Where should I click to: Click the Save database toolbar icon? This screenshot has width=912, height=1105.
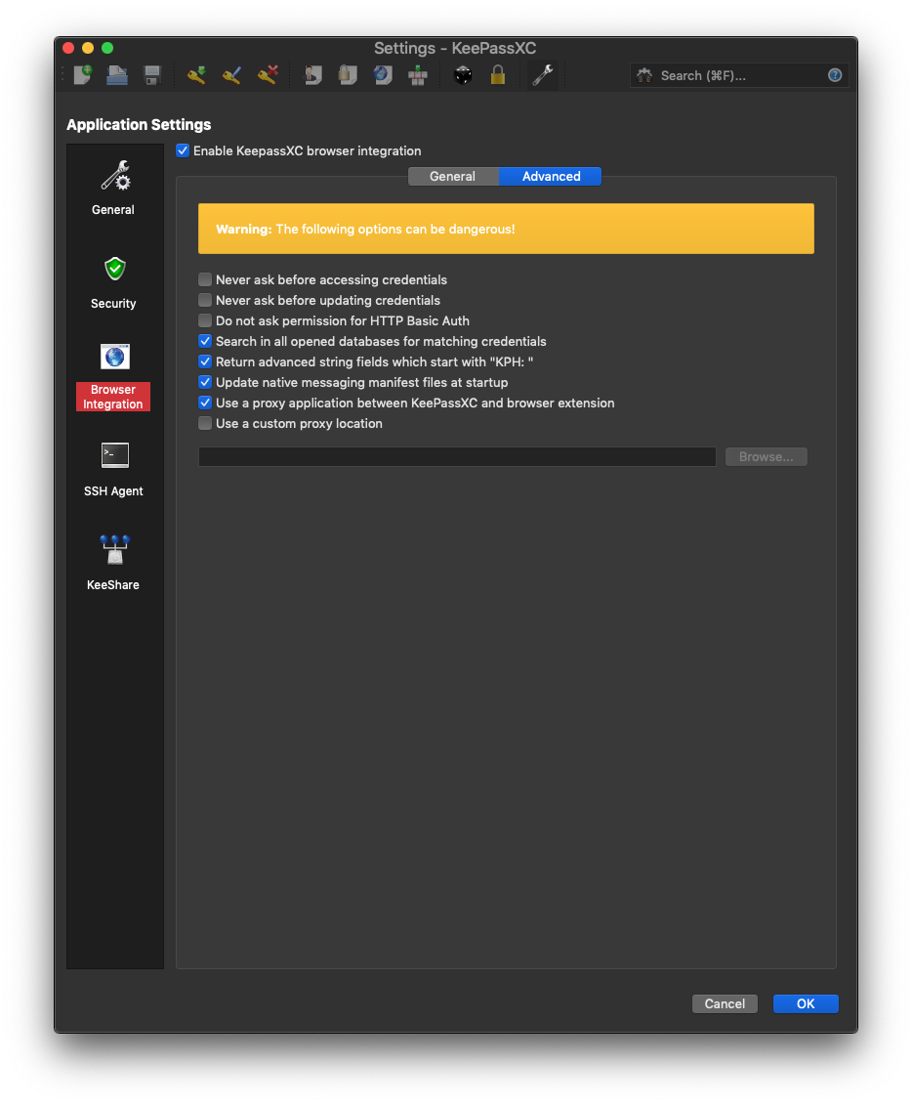[150, 74]
